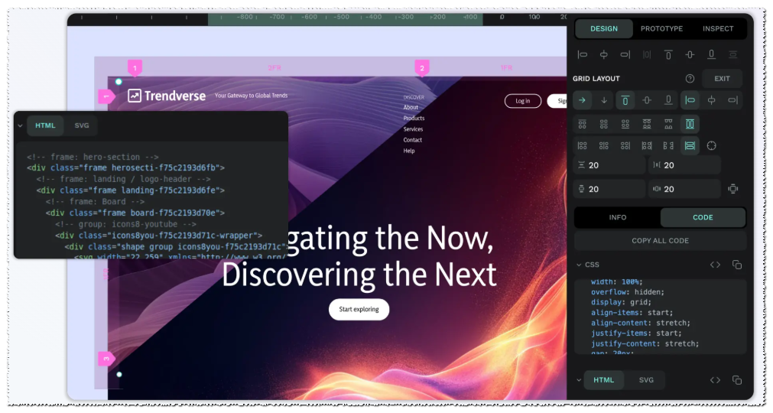Set align-content to center in grid layout

point(603,124)
